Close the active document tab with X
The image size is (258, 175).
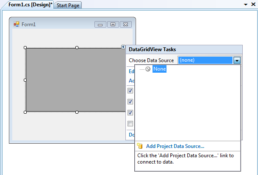253,4
